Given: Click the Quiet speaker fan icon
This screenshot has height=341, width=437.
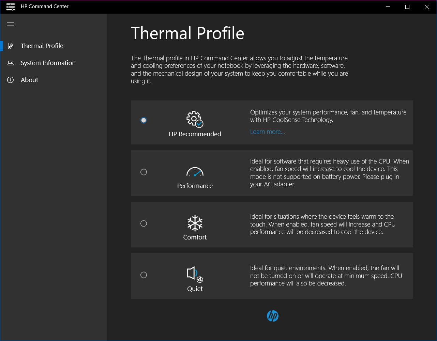Looking at the screenshot, I should [195, 274].
